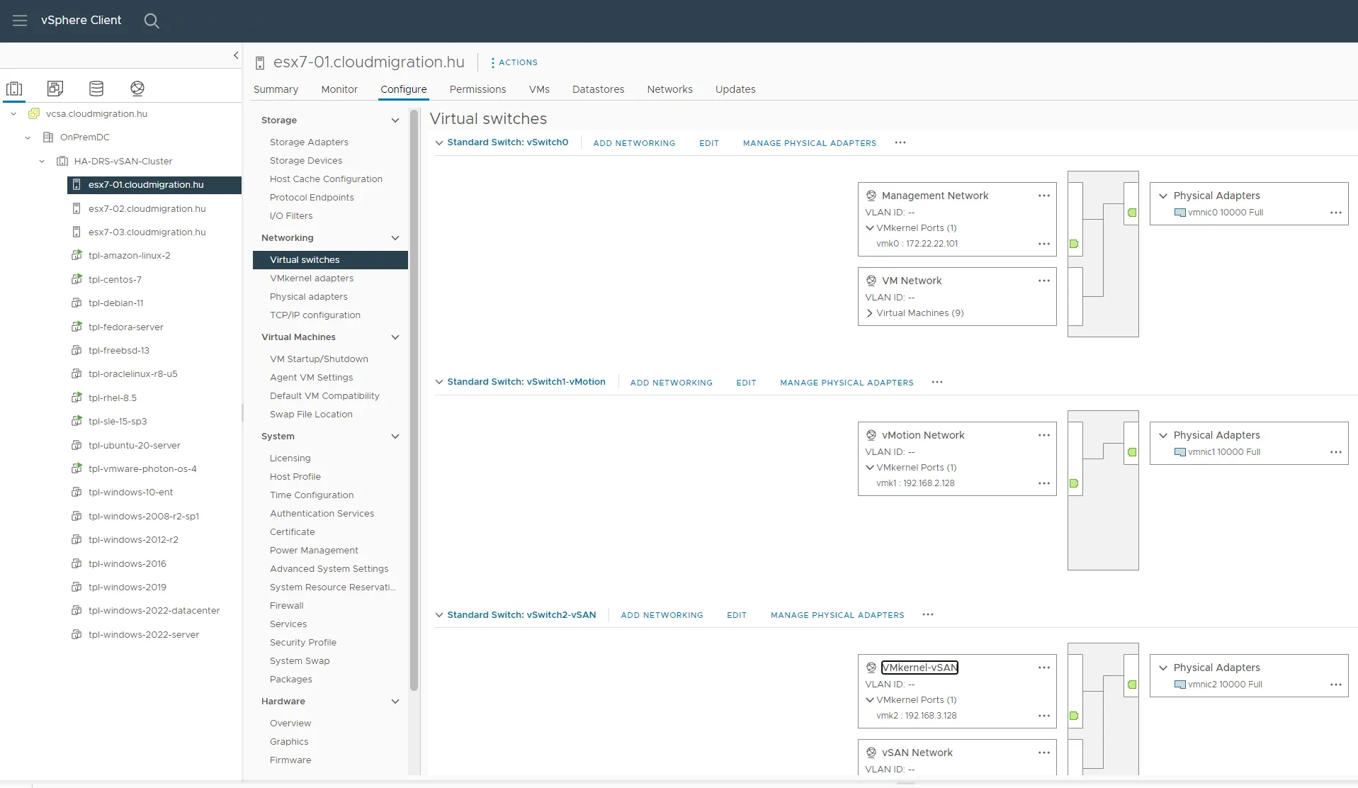Collapse Physical Adapters of vSwitch0
Screen dimensions: 1358x788
1163,196
